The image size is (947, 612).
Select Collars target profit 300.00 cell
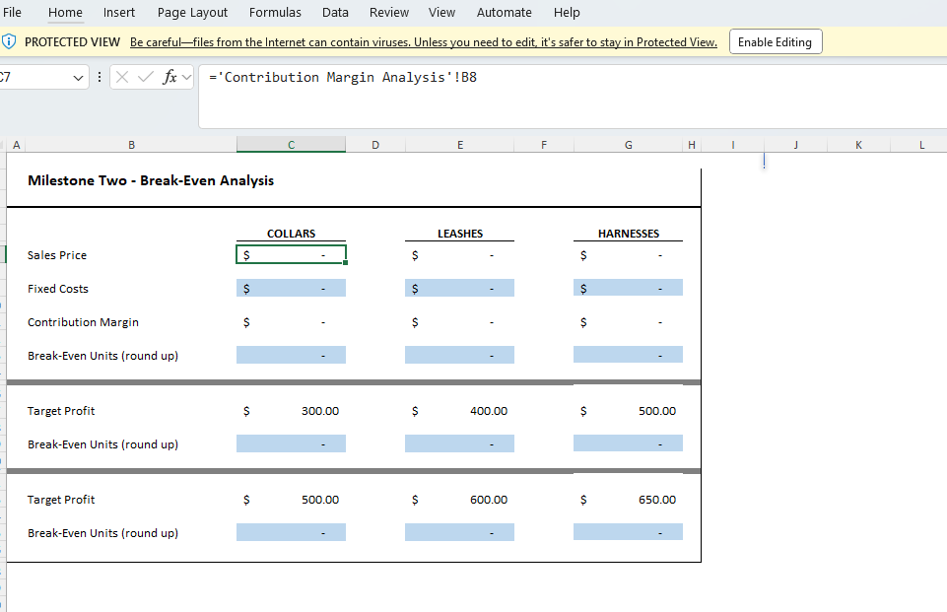[x=291, y=411]
